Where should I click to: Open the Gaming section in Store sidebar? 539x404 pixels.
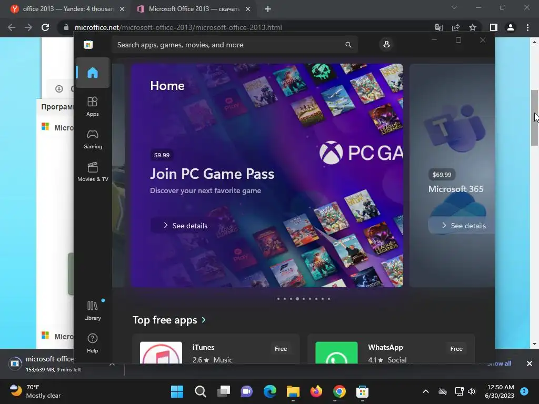(93, 139)
